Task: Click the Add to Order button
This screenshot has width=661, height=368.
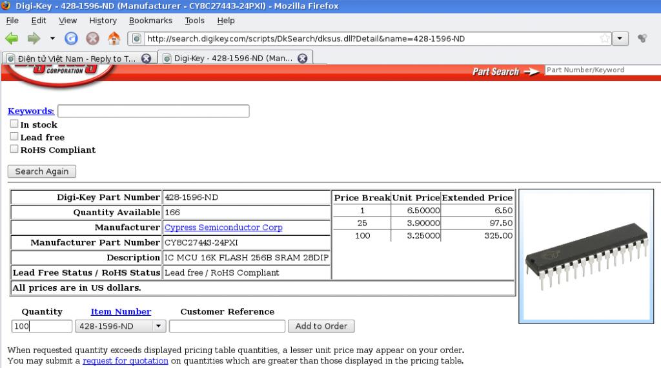Action: pos(321,326)
